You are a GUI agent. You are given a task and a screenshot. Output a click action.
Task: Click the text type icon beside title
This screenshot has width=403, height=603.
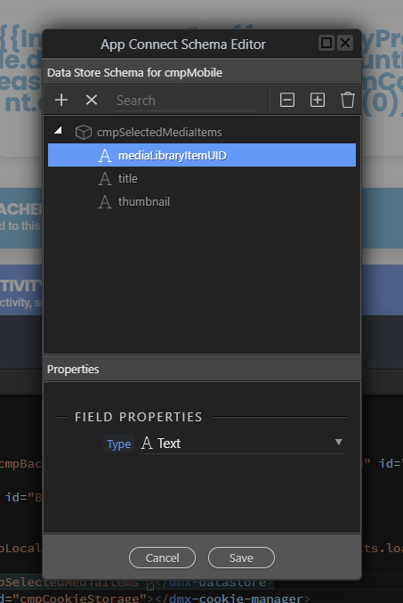coord(104,179)
